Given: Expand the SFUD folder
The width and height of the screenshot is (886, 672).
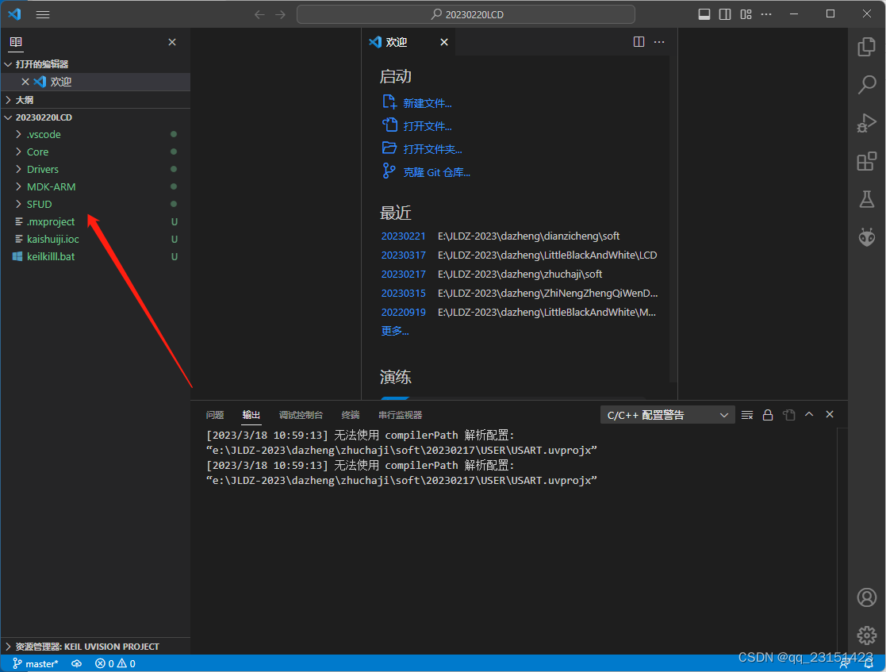Looking at the screenshot, I should [95, 205].
